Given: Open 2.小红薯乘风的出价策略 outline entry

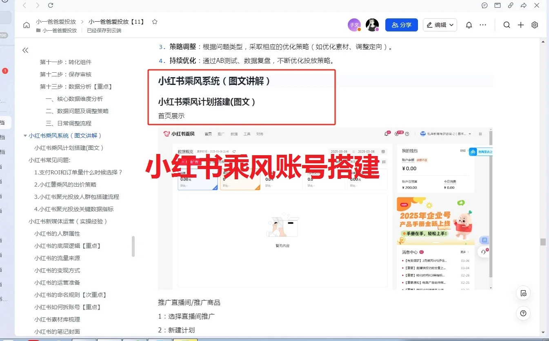Looking at the screenshot, I should (65, 185).
